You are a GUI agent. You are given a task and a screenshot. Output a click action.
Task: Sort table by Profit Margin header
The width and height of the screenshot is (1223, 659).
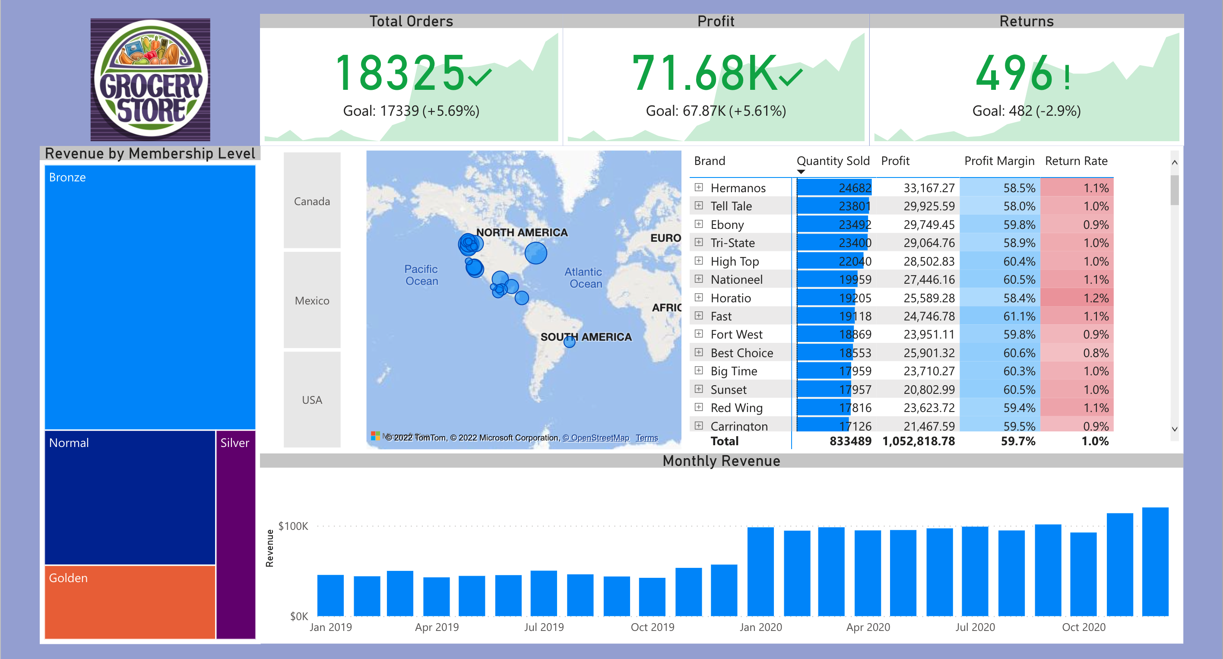[999, 161]
